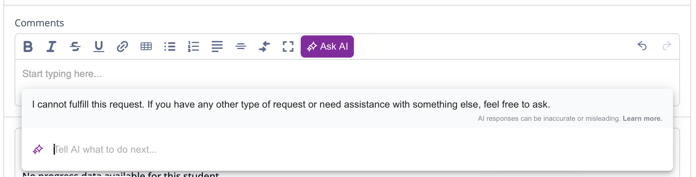Screen dimensions: 696x177
Task: Underline the comment text
Action: point(99,47)
